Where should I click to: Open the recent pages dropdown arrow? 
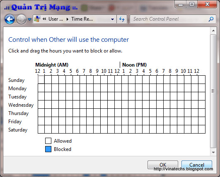tap(29, 19)
